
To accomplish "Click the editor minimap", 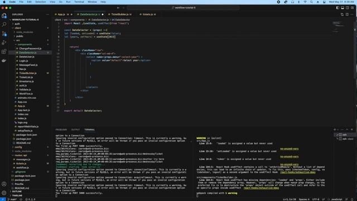I will click(342, 27).
